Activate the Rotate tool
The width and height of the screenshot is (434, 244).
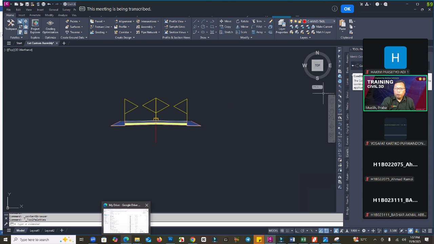(x=242, y=21)
